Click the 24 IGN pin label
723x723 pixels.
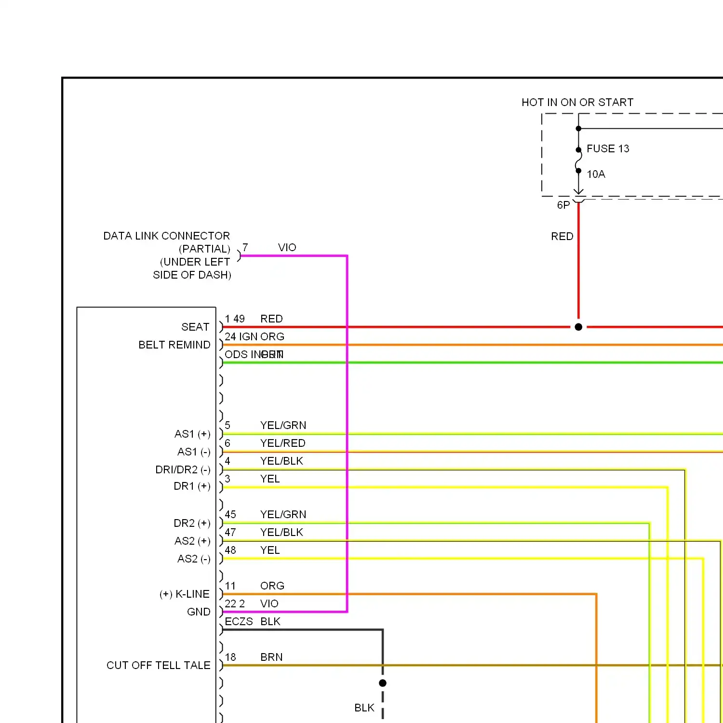point(241,336)
